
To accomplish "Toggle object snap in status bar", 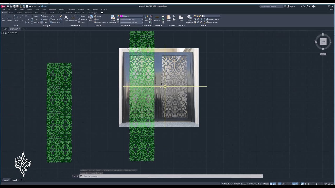I will pos(297,184).
